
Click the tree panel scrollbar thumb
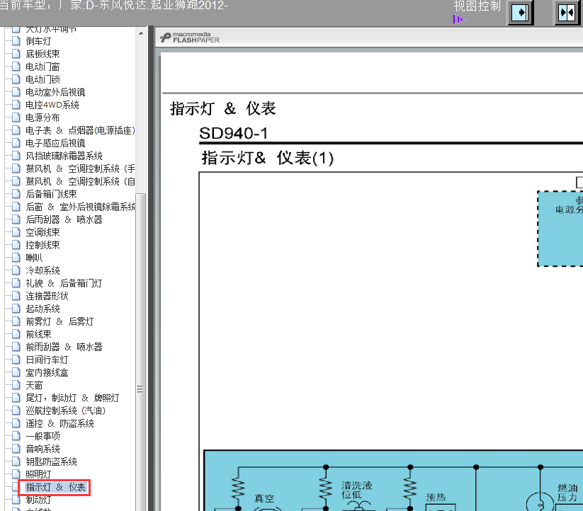point(140,351)
